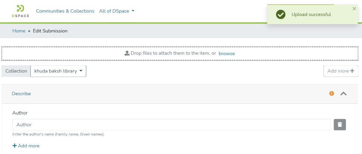Click the orange warning icon in Describe
This screenshot has width=362, height=154.
331,94
